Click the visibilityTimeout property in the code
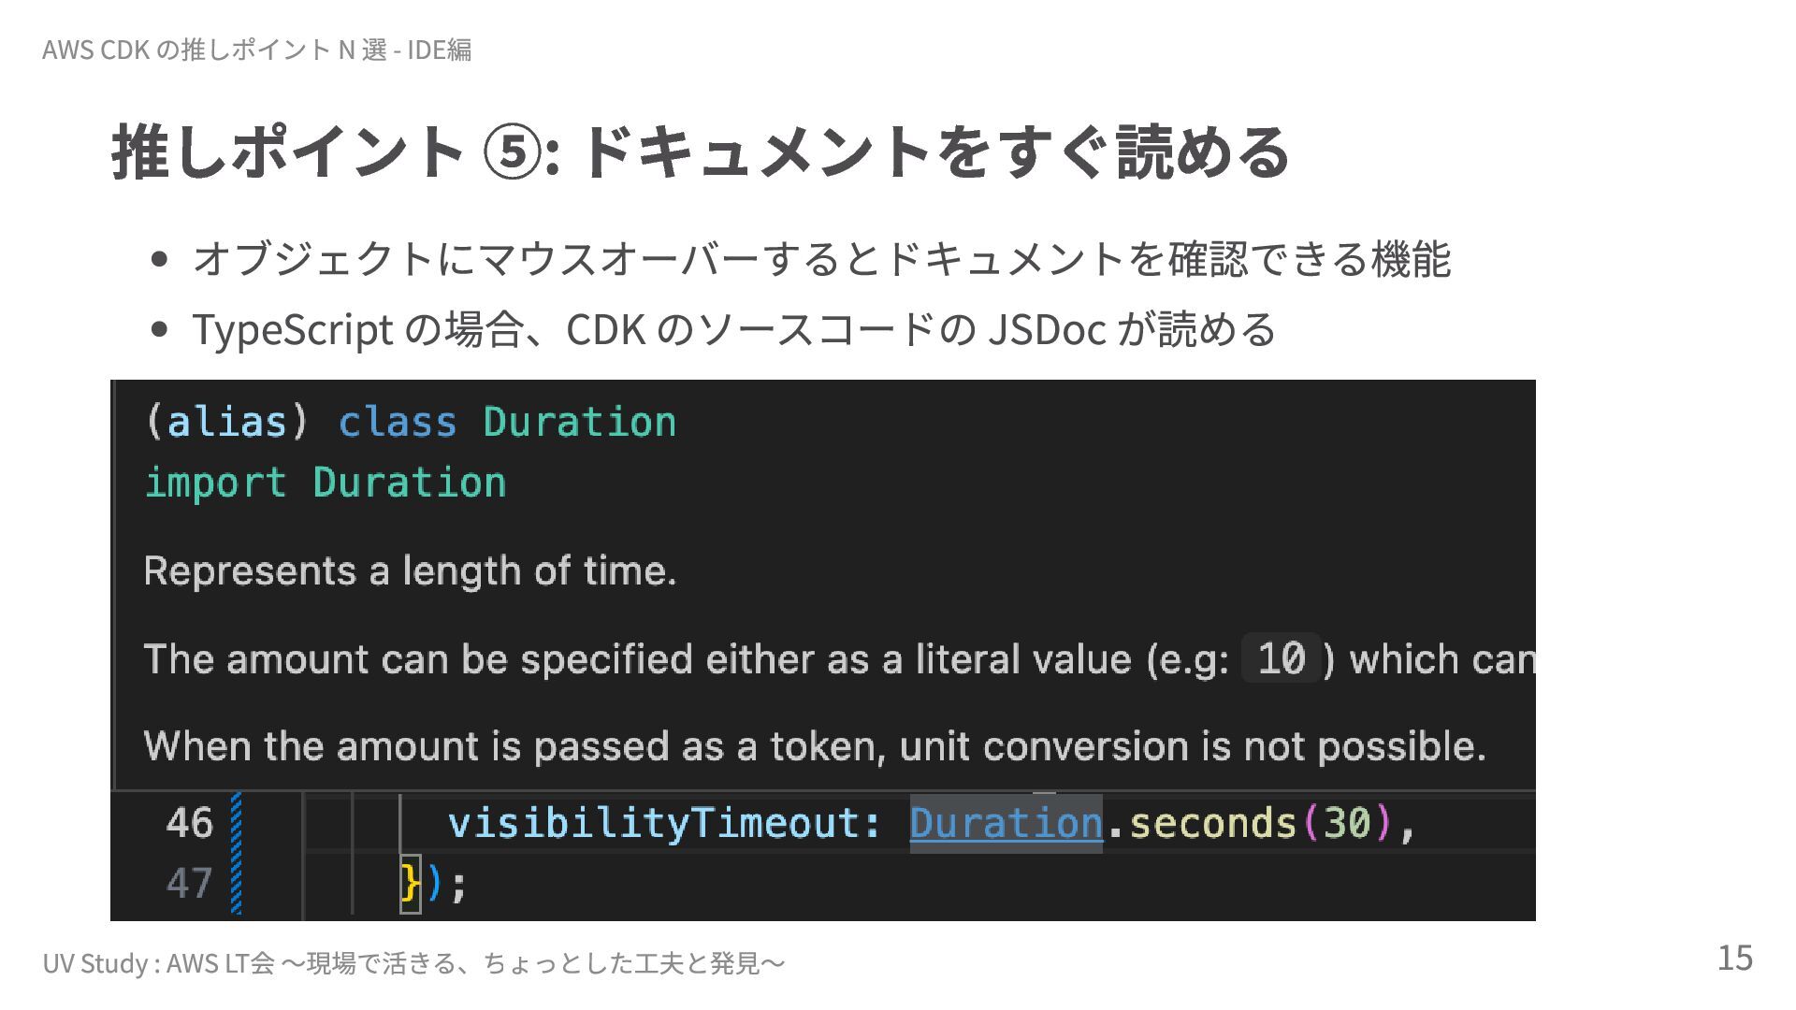The height and width of the screenshot is (1010, 1796). [662, 824]
